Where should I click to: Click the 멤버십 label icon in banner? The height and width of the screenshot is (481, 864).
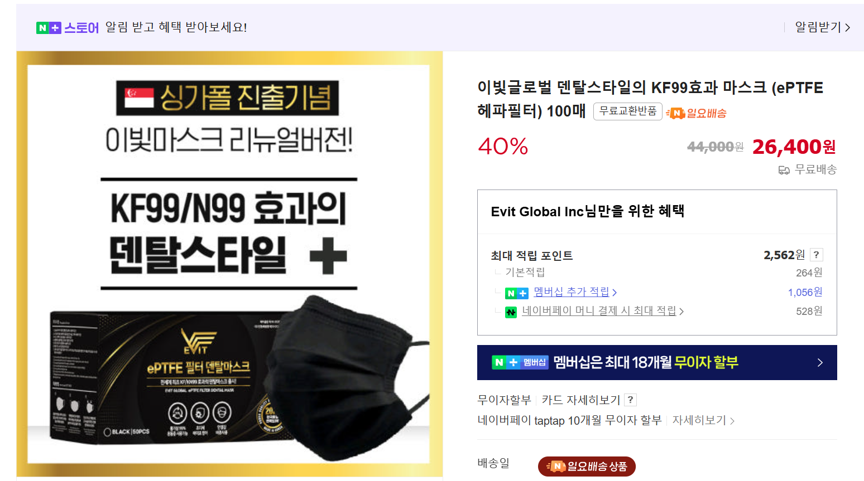tap(535, 362)
